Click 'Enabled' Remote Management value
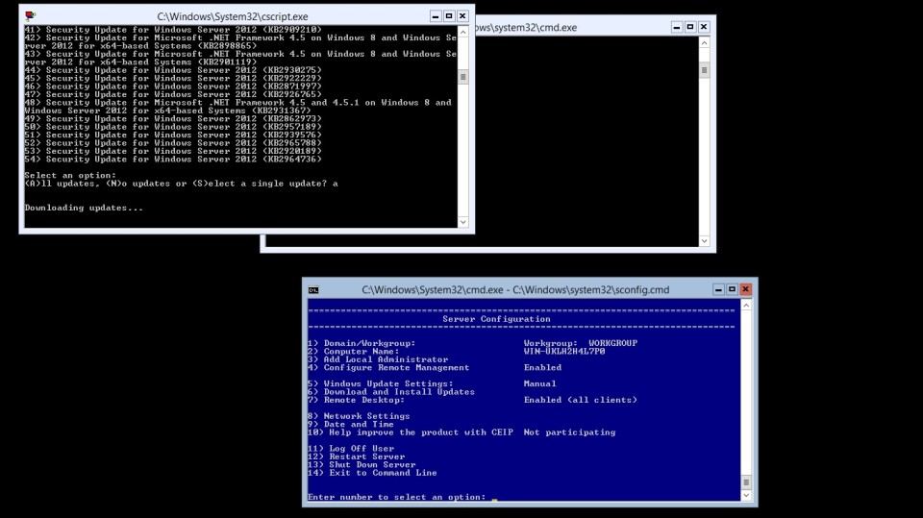 pos(542,368)
